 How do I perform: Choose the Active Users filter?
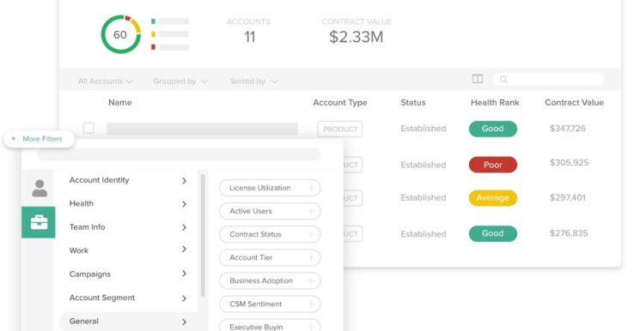pos(270,211)
